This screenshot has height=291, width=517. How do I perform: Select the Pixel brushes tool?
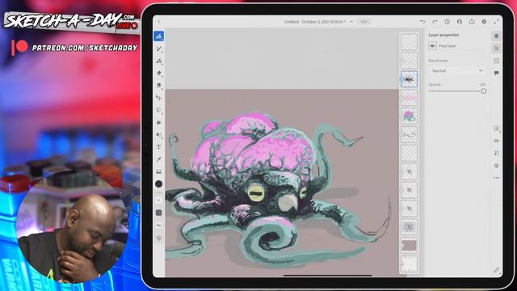tap(159, 36)
